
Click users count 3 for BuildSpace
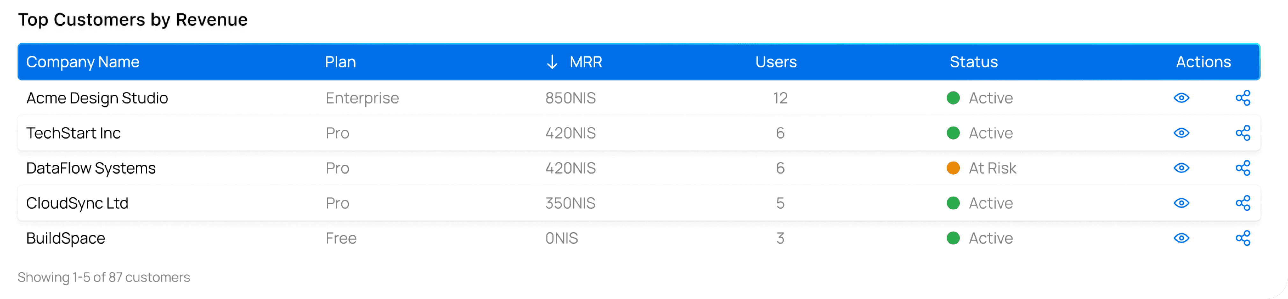tap(780, 238)
